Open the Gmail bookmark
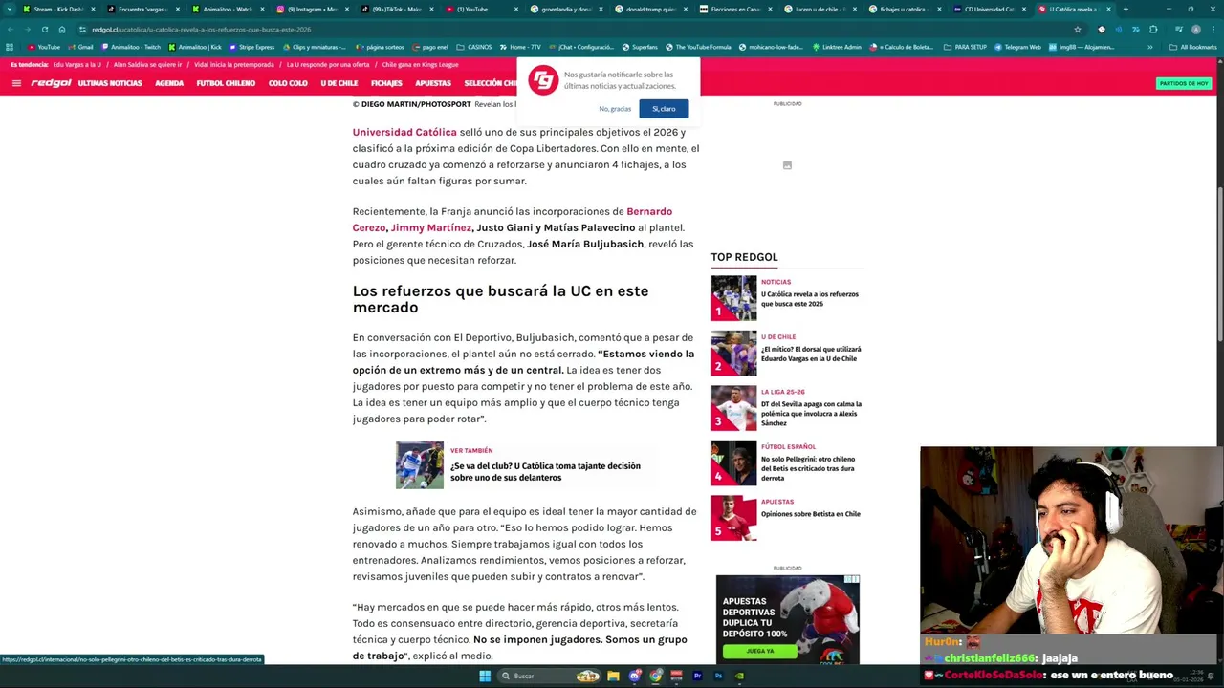This screenshot has width=1224, height=688. pyautogui.click(x=81, y=47)
